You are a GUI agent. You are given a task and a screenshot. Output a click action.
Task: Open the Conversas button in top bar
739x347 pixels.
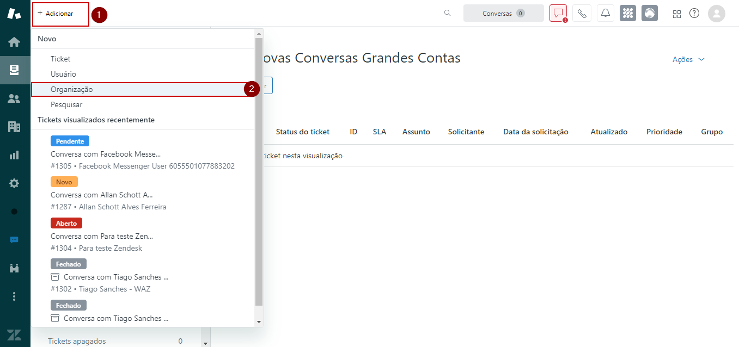click(503, 13)
